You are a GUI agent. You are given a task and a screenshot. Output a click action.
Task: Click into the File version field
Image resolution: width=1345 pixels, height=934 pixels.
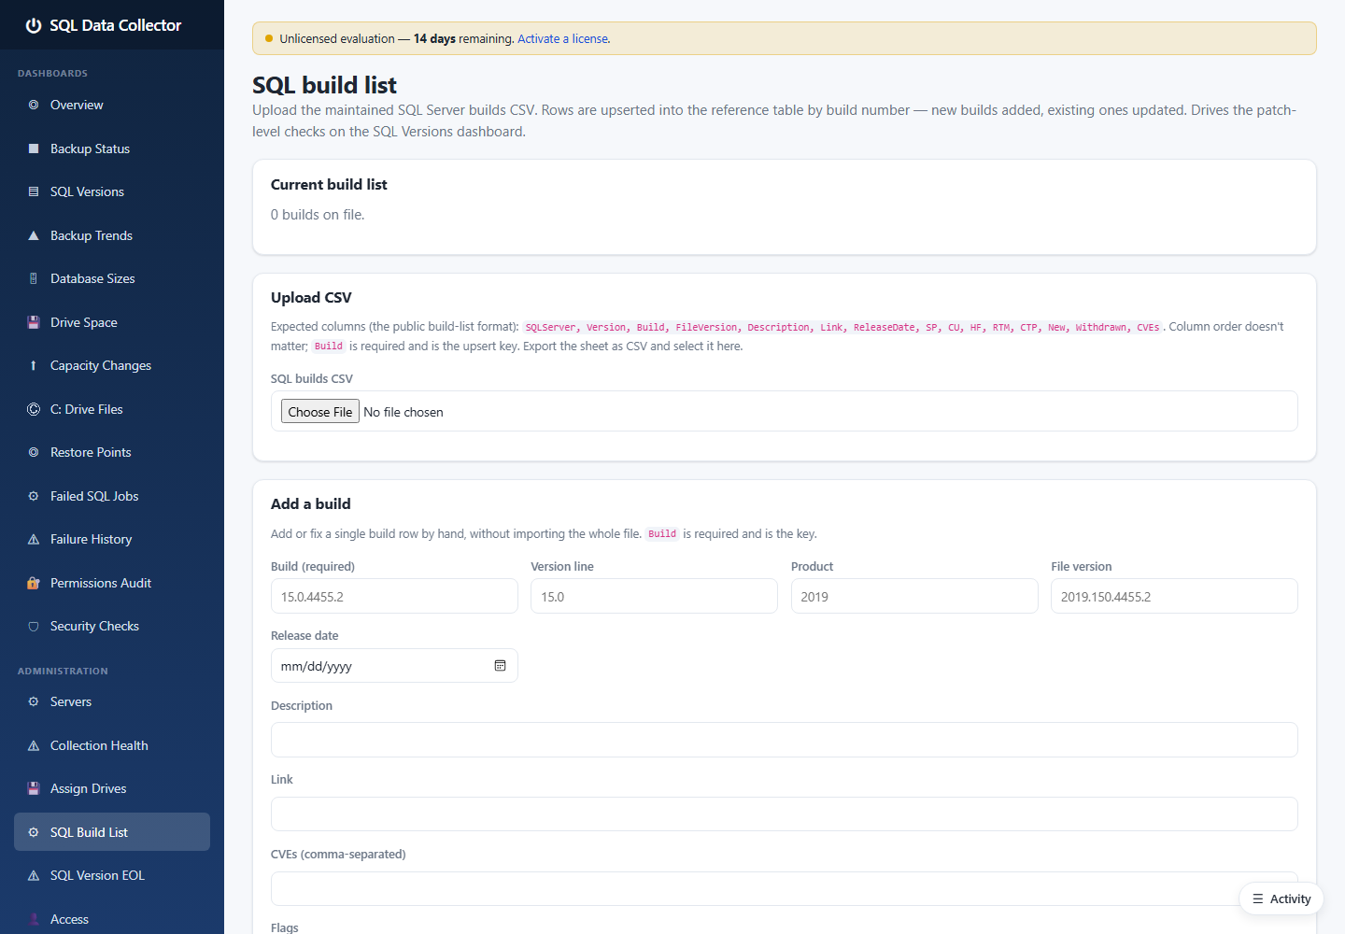pyautogui.click(x=1174, y=596)
